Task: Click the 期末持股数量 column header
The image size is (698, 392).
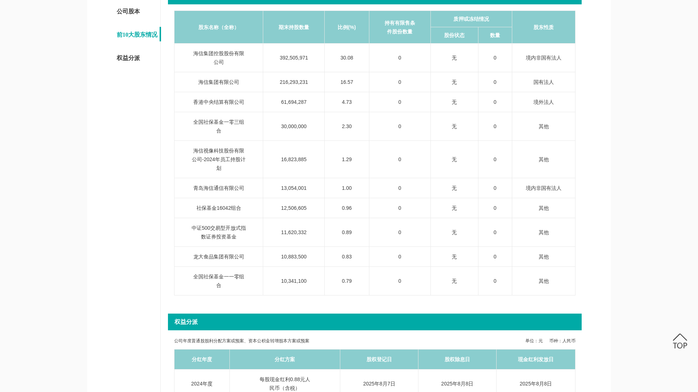Action: 294,27
